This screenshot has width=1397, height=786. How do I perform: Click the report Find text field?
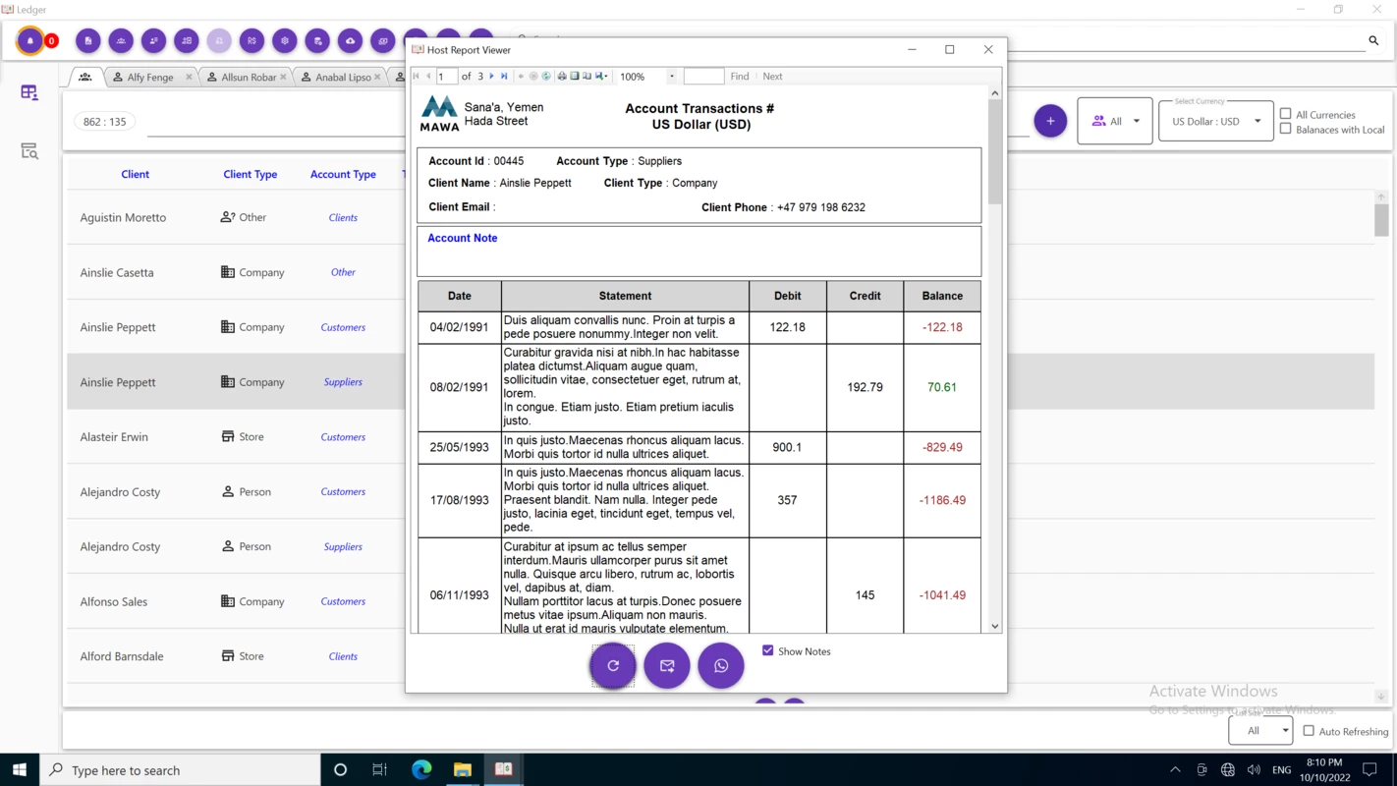click(x=703, y=77)
